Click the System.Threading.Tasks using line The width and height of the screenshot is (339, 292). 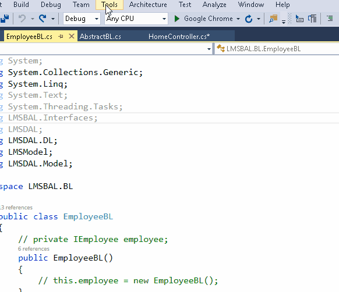click(65, 106)
